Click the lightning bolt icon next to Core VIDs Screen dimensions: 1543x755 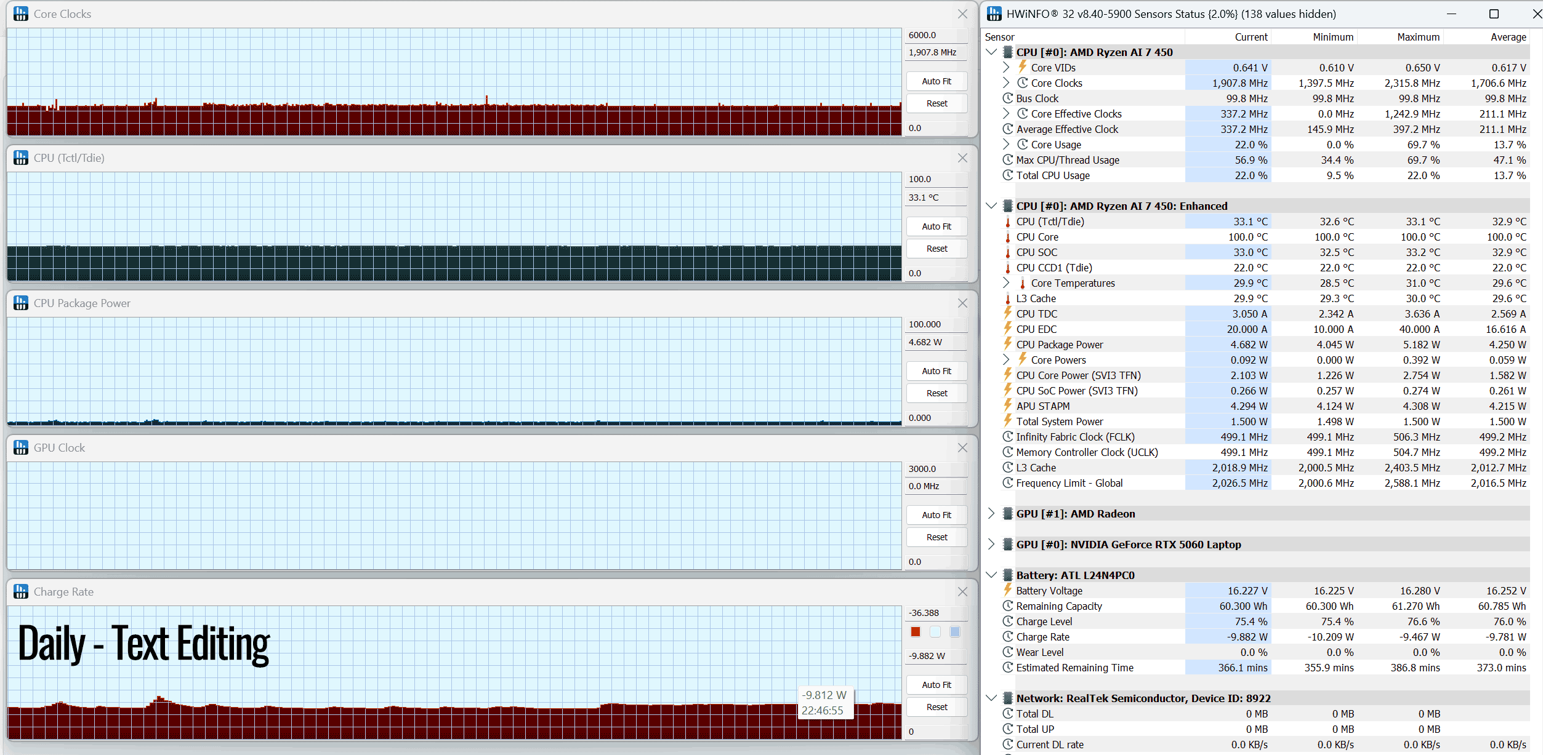1023,67
